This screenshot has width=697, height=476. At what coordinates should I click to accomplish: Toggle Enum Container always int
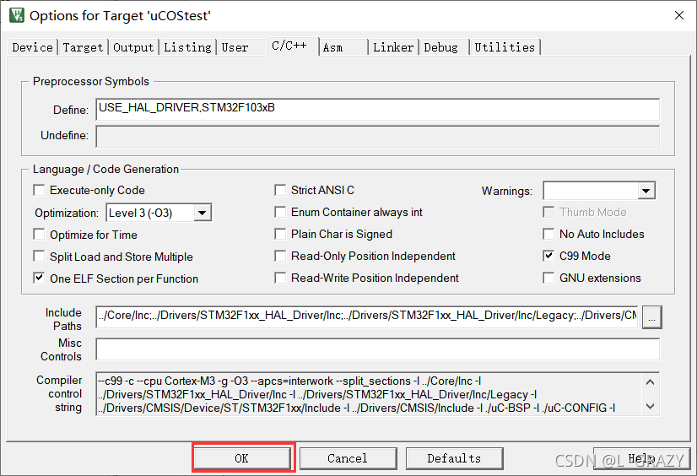pyautogui.click(x=280, y=212)
